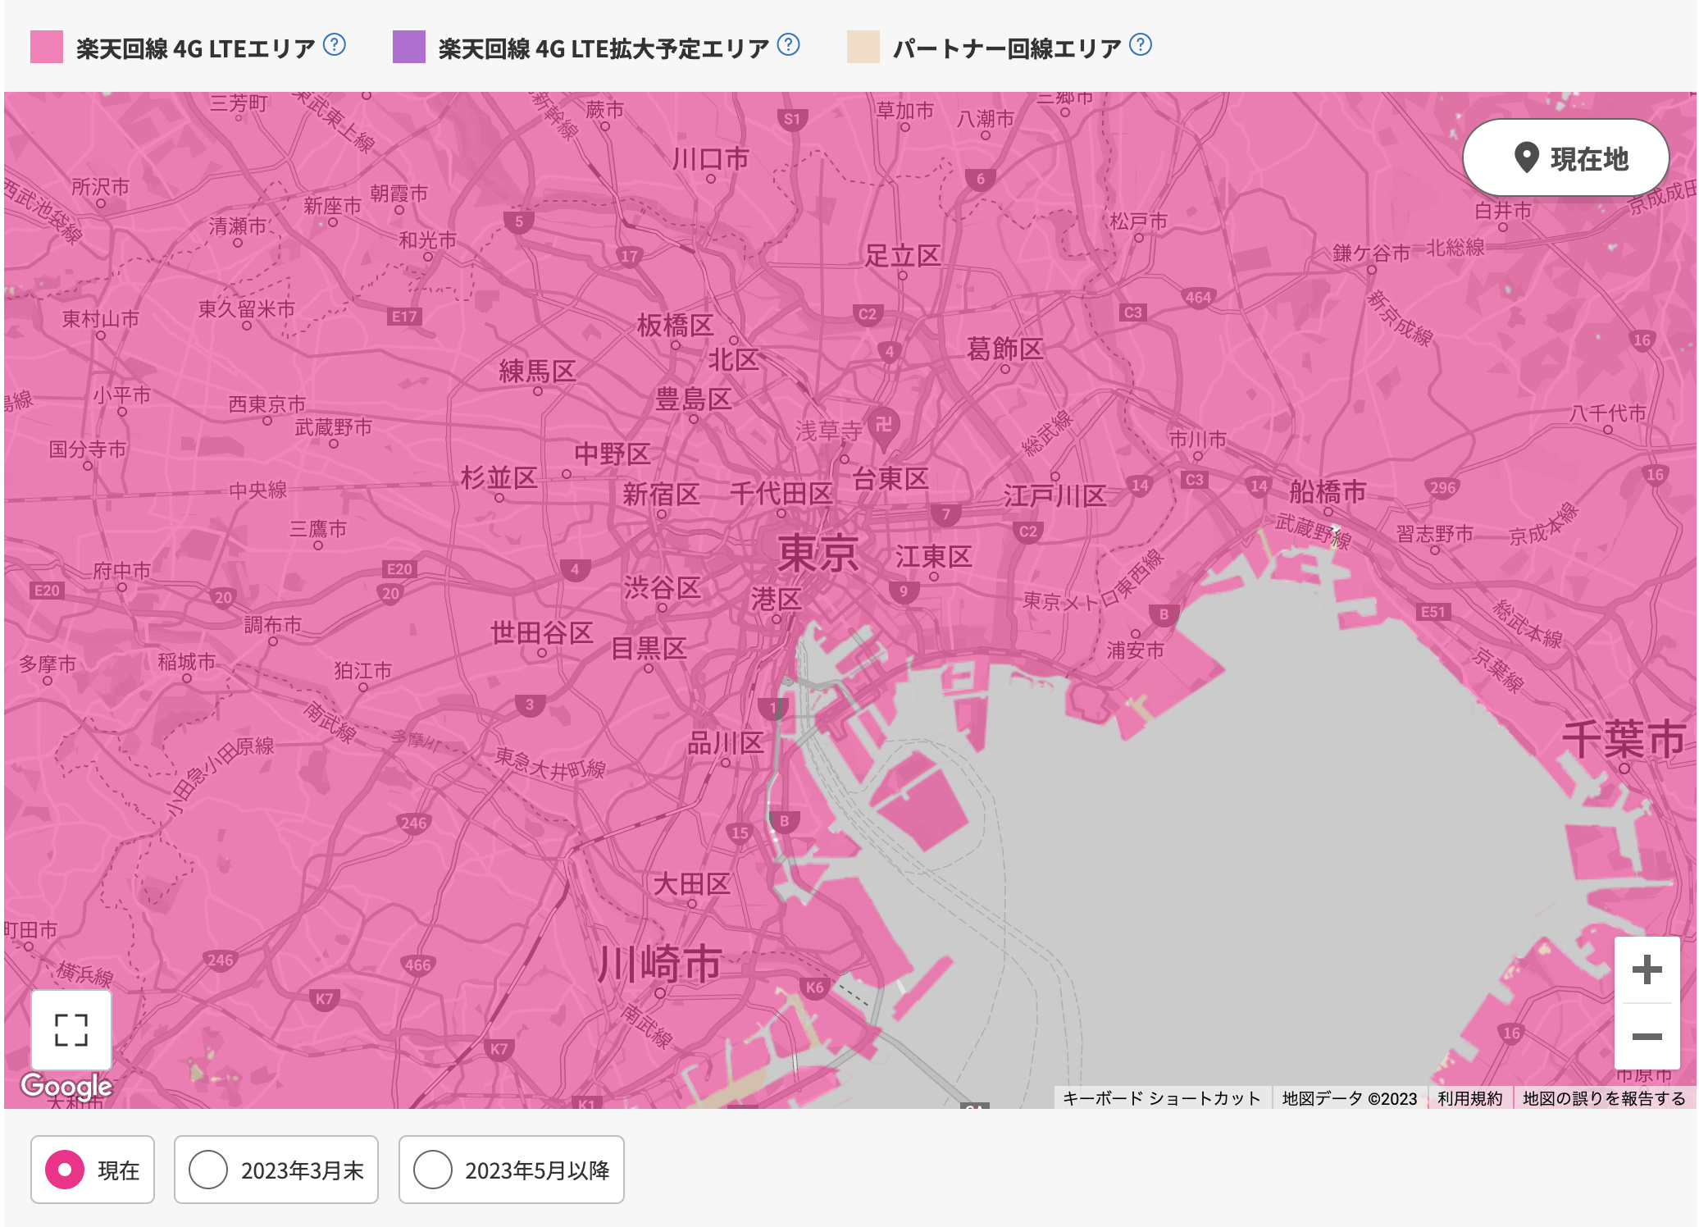
Task: Click the 板橋区 label on the map
Action: click(x=675, y=325)
